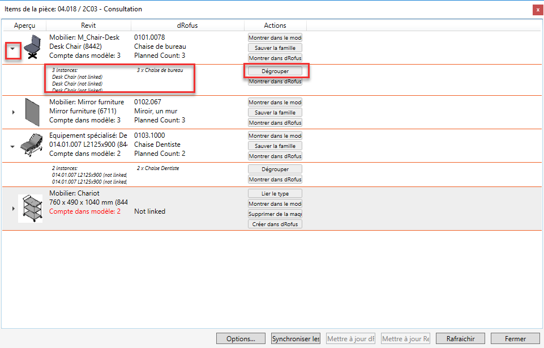Click Créer dans dRofus for Chariot
Screen dimensions: 544x348
coord(275,224)
